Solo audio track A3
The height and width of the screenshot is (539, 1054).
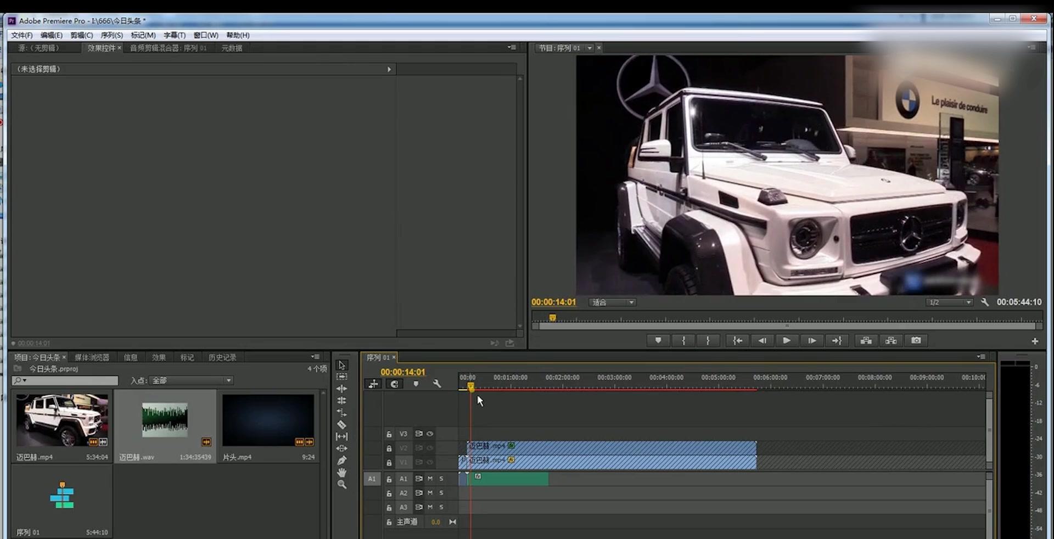click(441, 507)
